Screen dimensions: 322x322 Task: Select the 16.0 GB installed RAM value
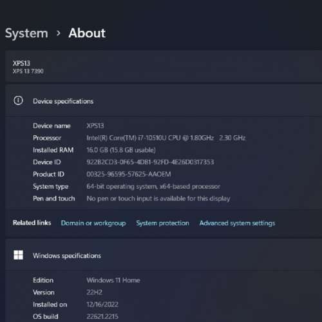point(121,150)
